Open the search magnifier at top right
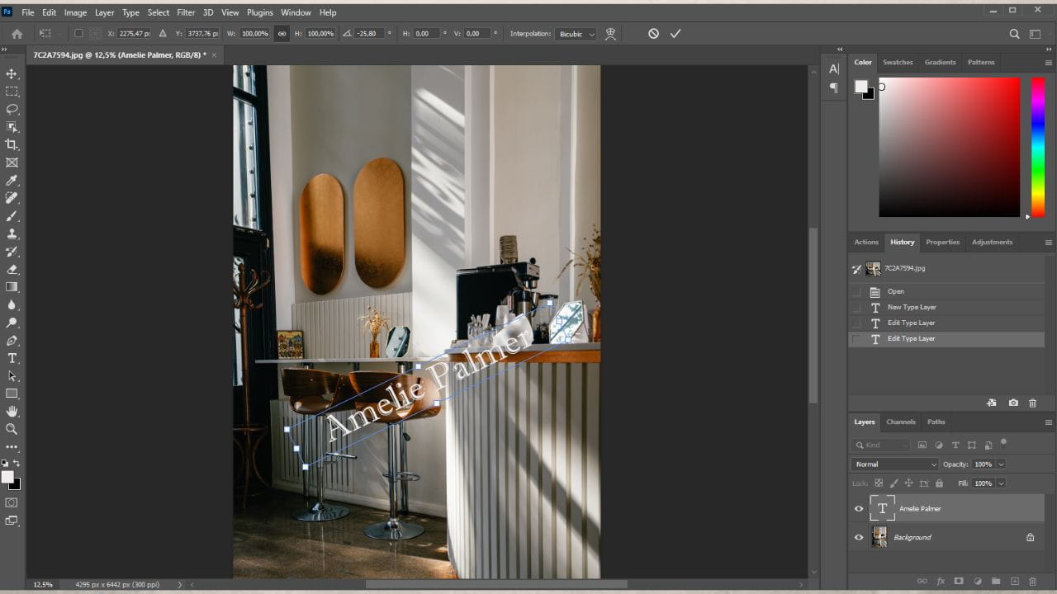This screenshot has width=1057, height=594. click(x=1015, y=34)
